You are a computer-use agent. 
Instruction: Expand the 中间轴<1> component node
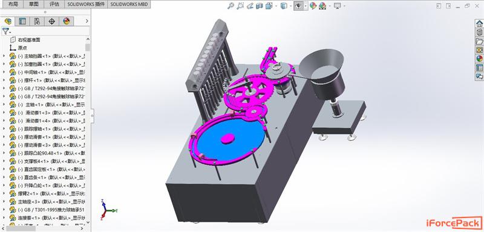4,72
